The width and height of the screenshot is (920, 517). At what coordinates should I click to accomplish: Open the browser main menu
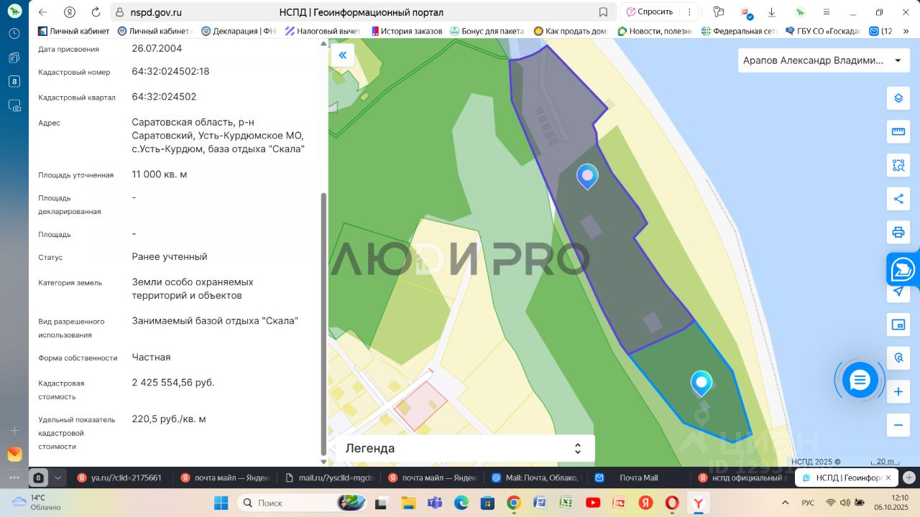(x=827, y=12)
